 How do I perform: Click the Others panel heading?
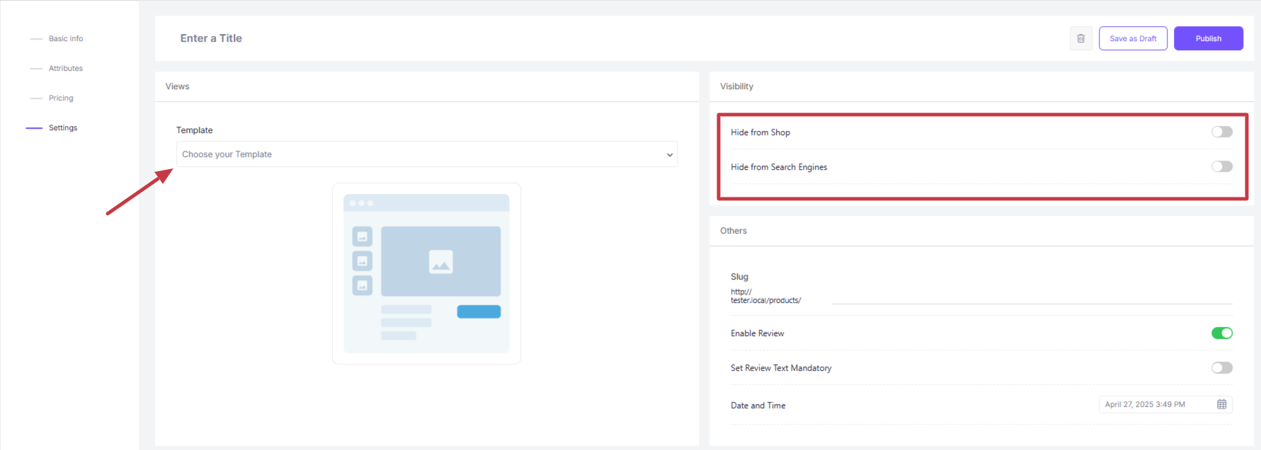coord(734,231)
